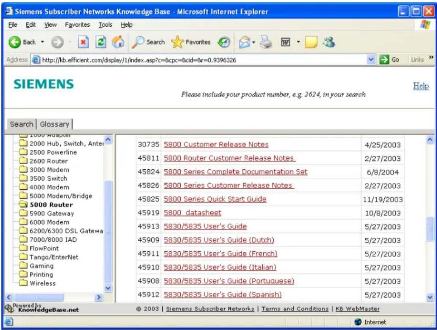Open the Tools menu
This screenshot has width=437, height=330.
click(105, 25)
